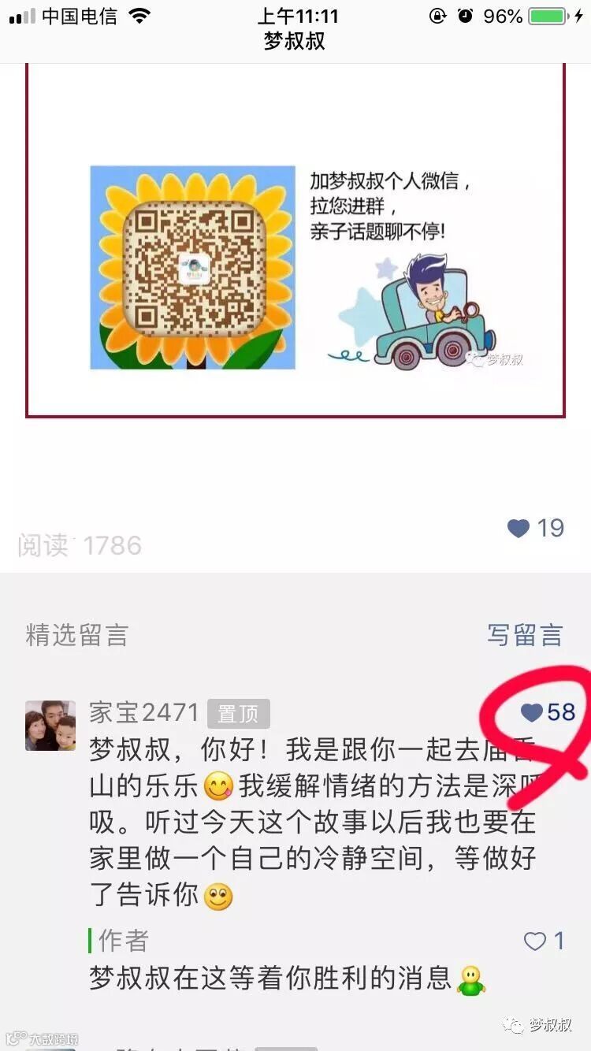Tap the 家宝2471 username
Screen dimensions: 591x1051
click(x=144, y=712)
